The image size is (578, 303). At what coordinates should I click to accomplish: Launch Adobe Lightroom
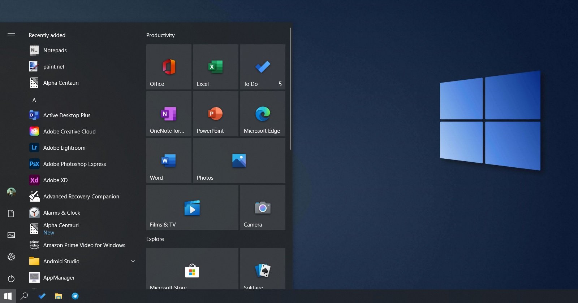pos(83,148)
